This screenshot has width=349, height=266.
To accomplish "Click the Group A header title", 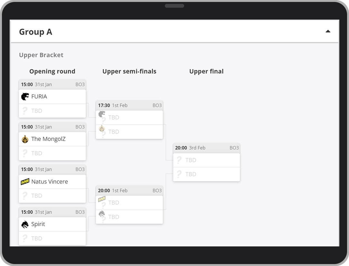I will coord(35,32).
